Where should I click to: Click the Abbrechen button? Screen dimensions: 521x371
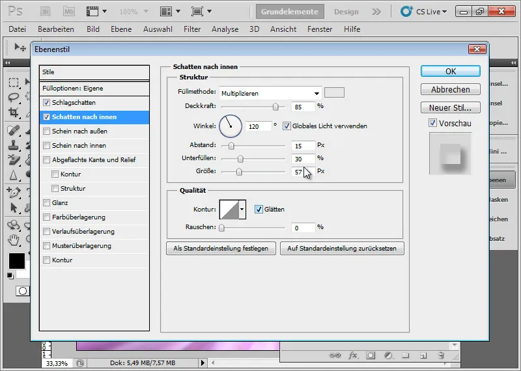click(x=451, y=89)
